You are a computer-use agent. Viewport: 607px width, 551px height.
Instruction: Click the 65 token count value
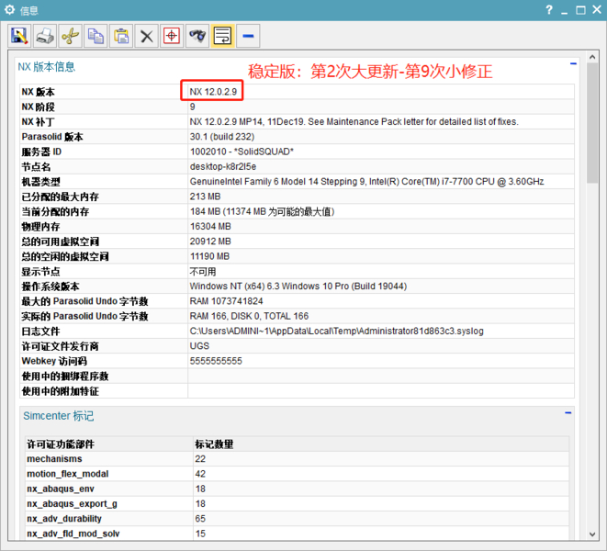[200, 519]
